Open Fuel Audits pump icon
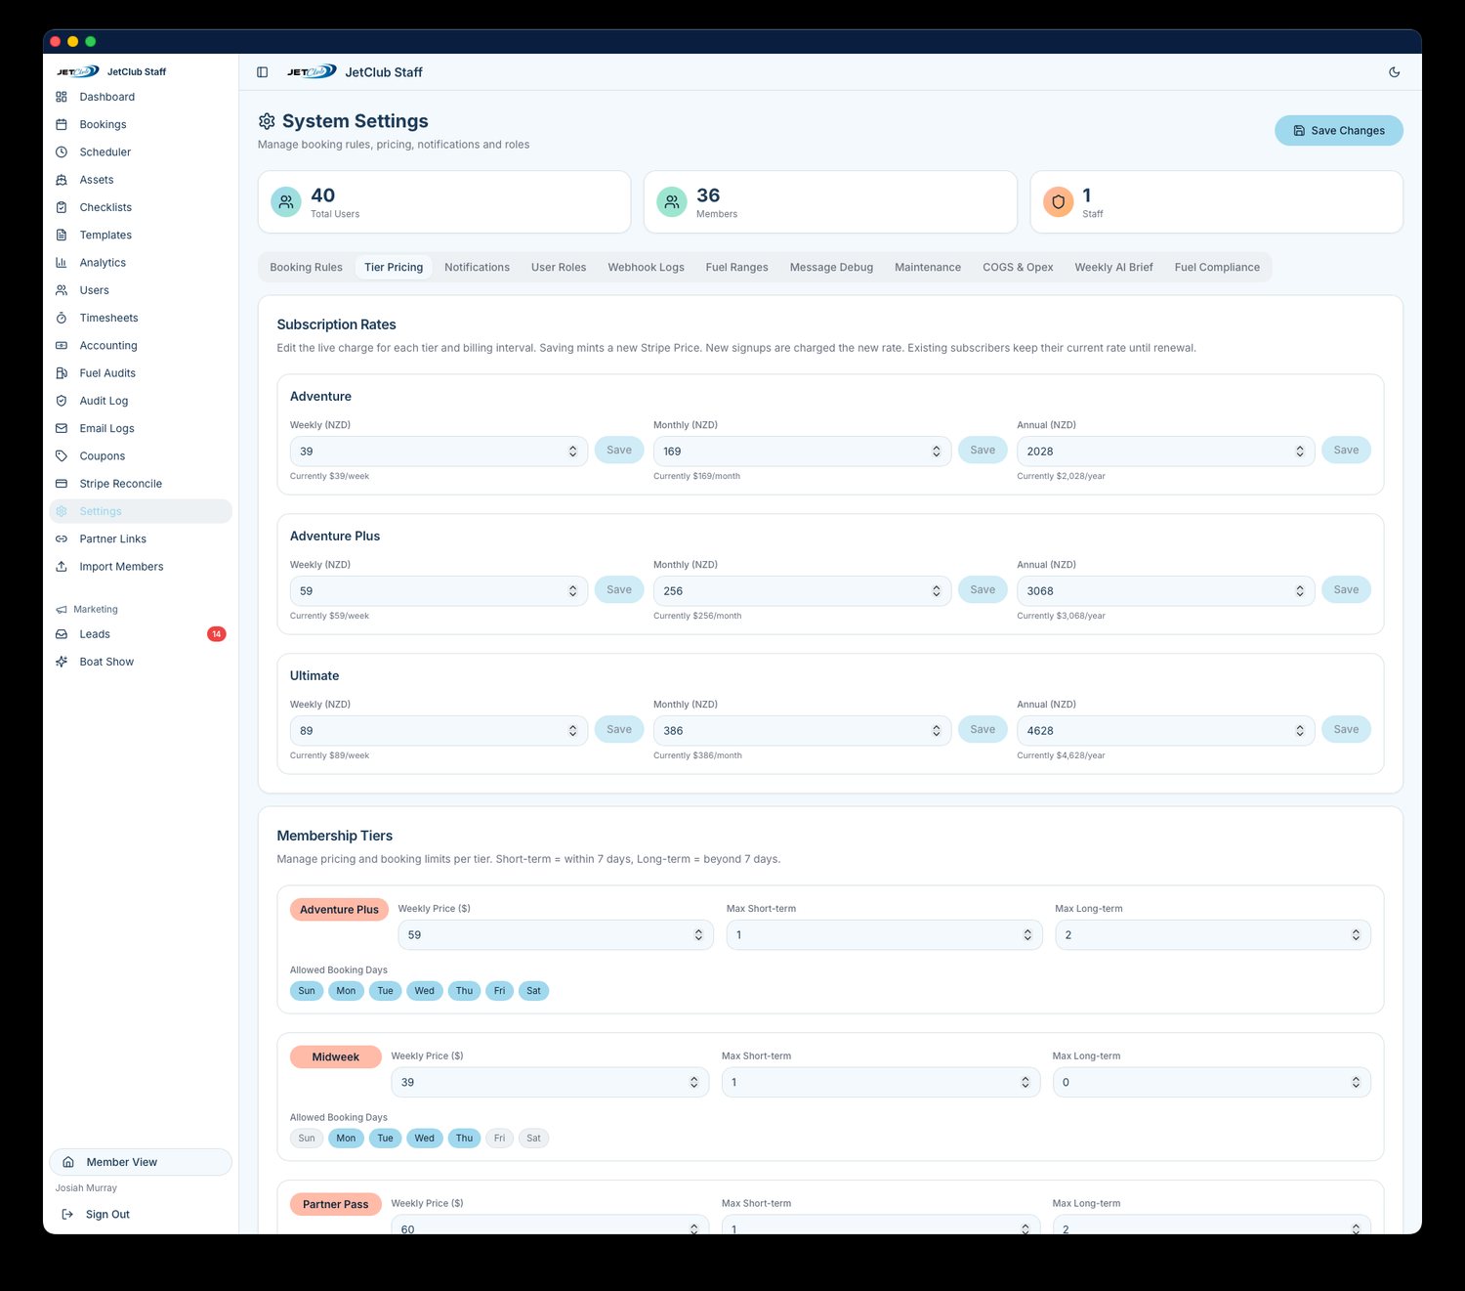The height and width of the screenshot is (1291, 1465). (x=62, y=373)
